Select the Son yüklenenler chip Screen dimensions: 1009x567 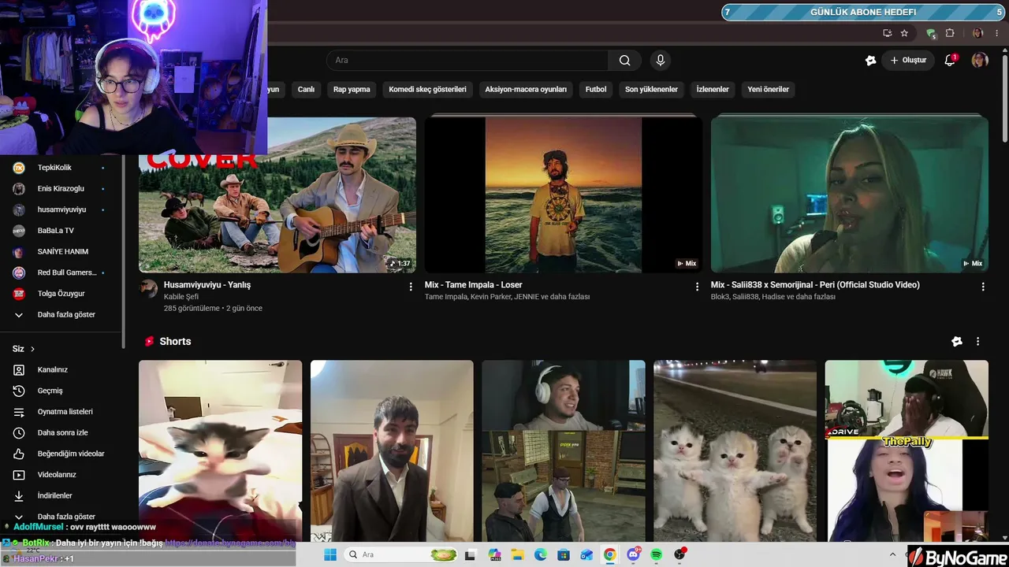(651, 90)
